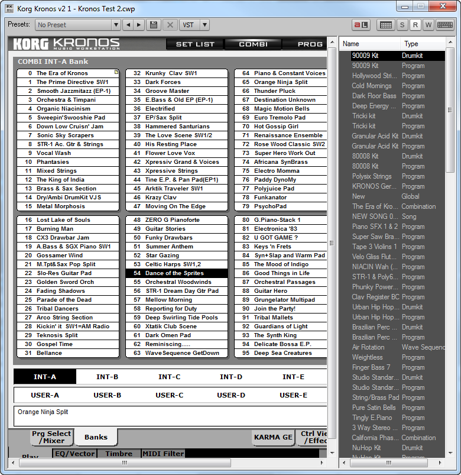Click the small note icon beside The Era of Kronos

pos(116,72)
